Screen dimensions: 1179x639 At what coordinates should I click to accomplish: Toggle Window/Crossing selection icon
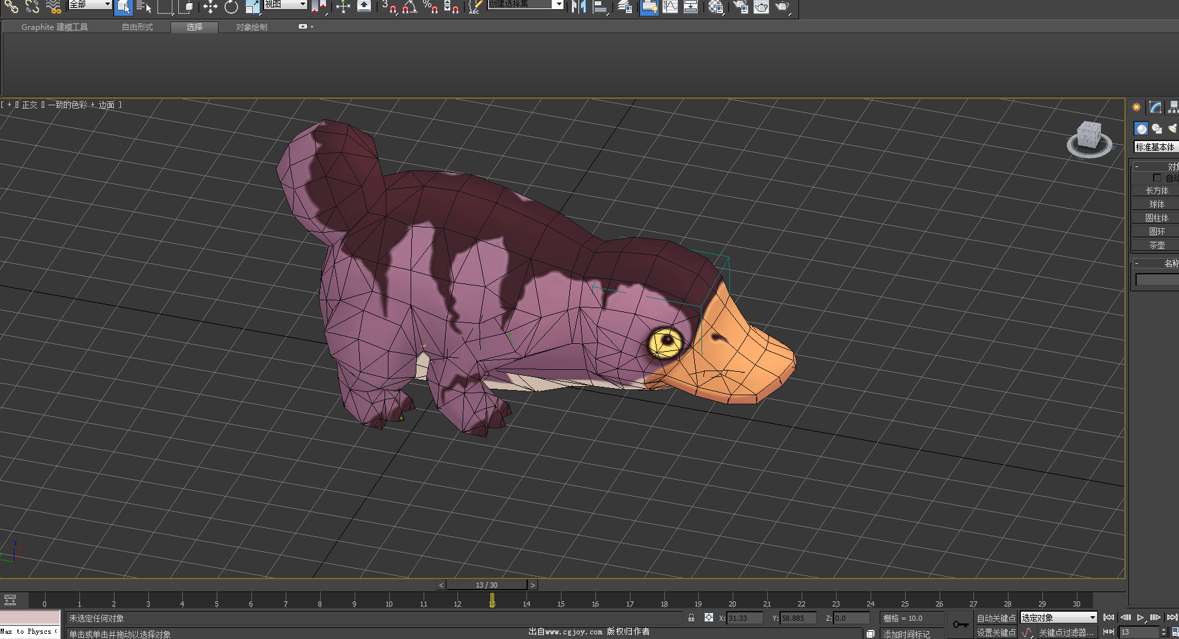[x=186, y=7]
